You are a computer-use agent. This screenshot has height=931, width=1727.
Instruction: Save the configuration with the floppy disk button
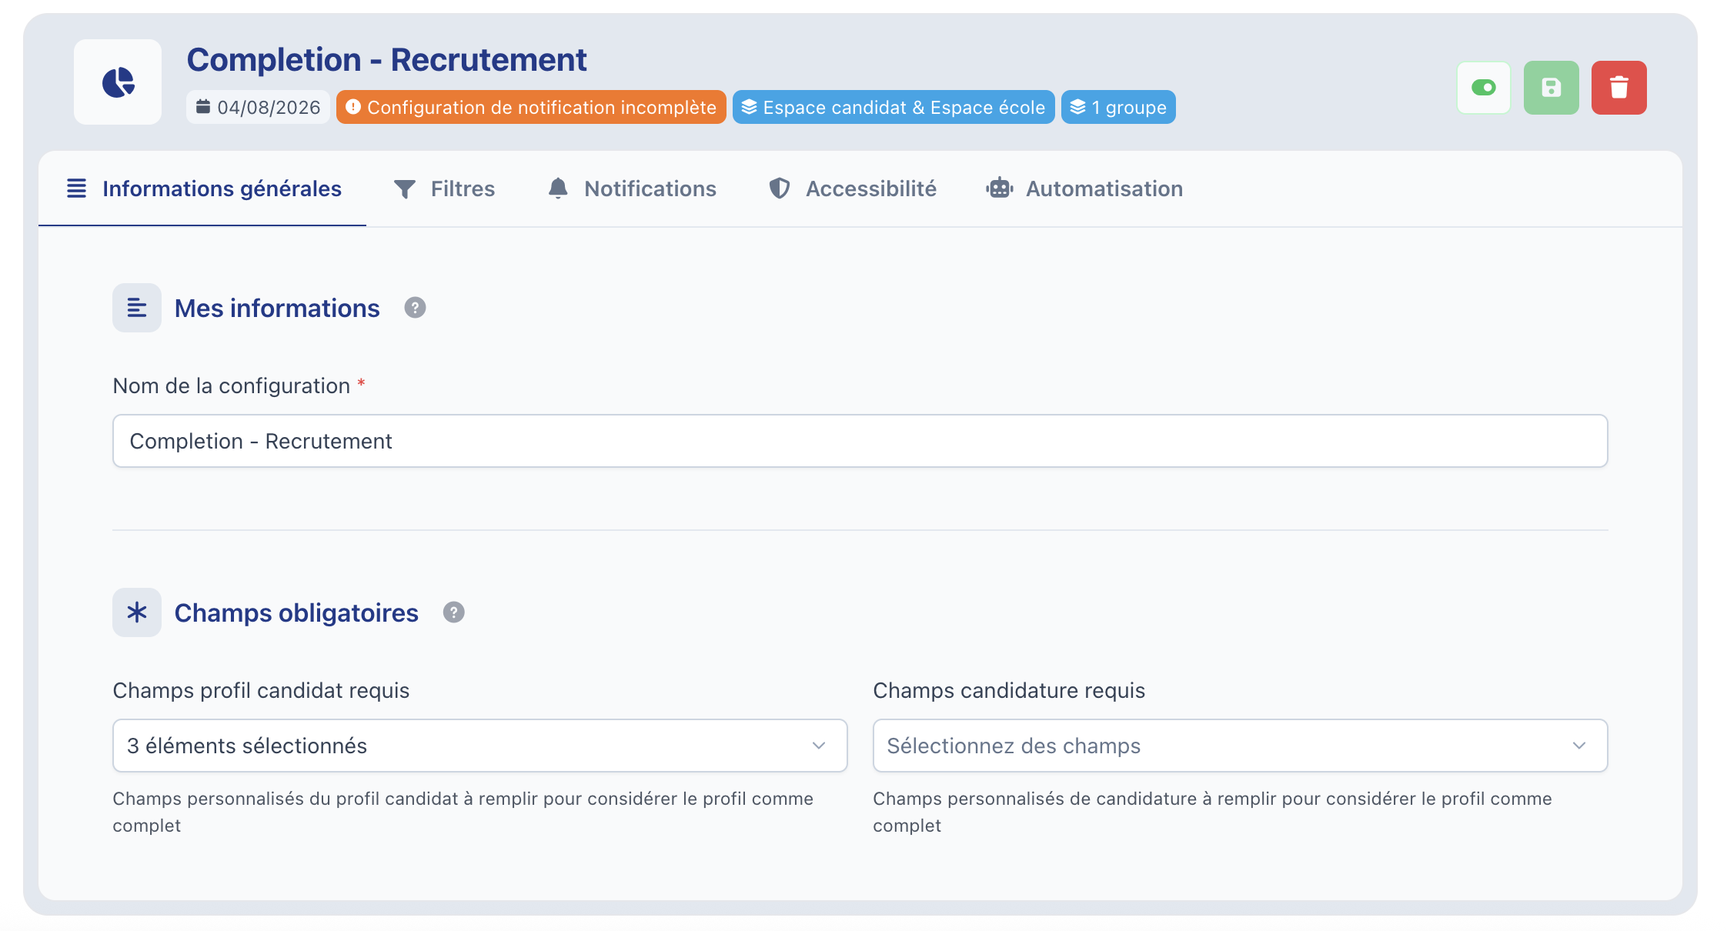pyautogui.click(x=1551, y=88)
